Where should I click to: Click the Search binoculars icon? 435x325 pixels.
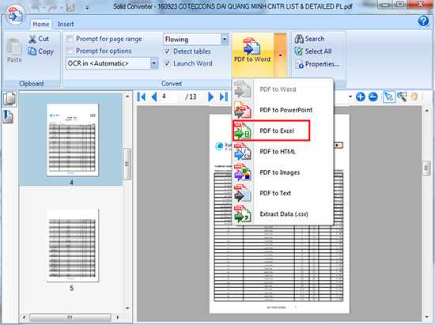[299, 39]
